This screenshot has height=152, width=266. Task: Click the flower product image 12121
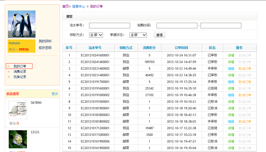pos(18,139)
